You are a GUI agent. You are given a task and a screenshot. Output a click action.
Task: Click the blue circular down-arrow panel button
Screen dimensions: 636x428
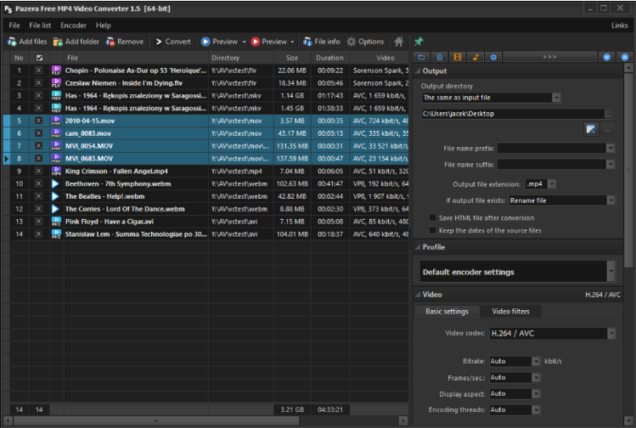pyautogui.click(x=607, y=57)
